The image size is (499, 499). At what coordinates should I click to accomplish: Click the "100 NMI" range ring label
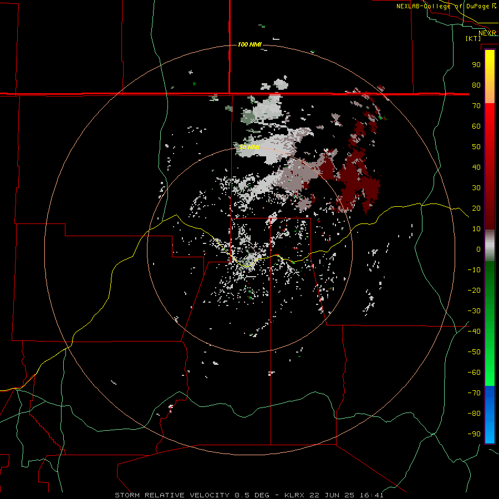tap(249, 44)
